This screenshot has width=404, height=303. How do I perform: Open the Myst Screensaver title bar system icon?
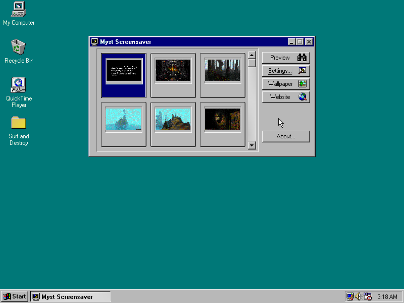(x=95, y=42)
